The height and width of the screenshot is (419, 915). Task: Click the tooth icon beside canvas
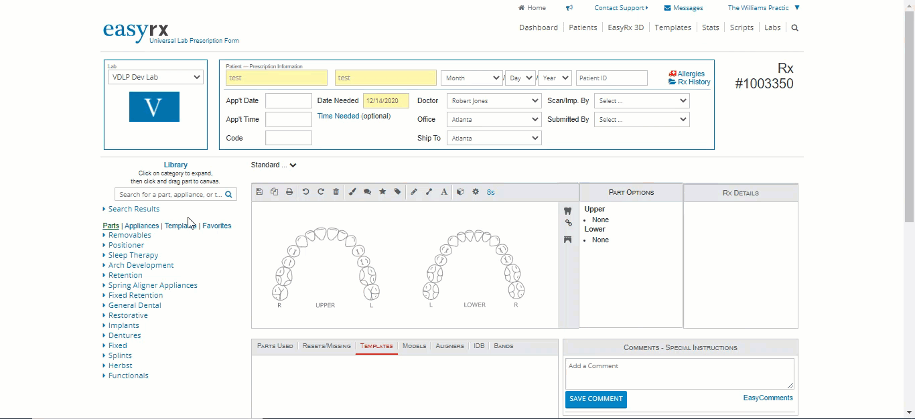[x=568, y=211]
